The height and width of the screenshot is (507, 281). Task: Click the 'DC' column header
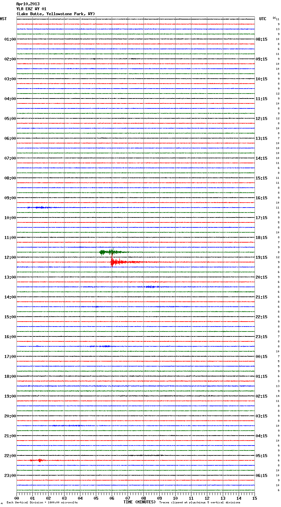[x=274, y=18]
